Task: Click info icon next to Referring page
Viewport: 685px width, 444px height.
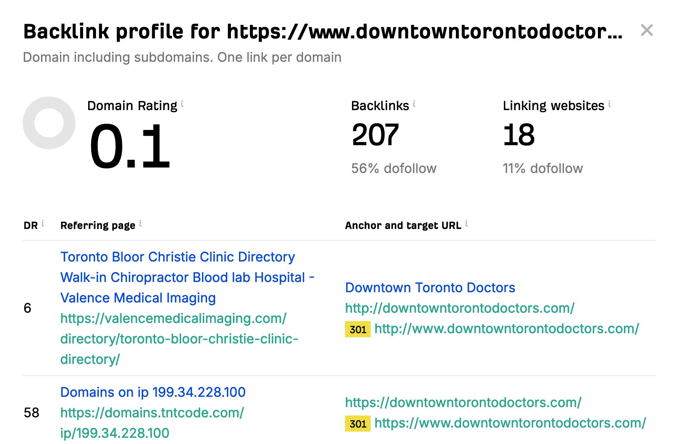Action: 140,223
